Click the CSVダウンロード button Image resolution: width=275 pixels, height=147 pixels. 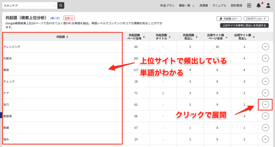coord(256,19)
